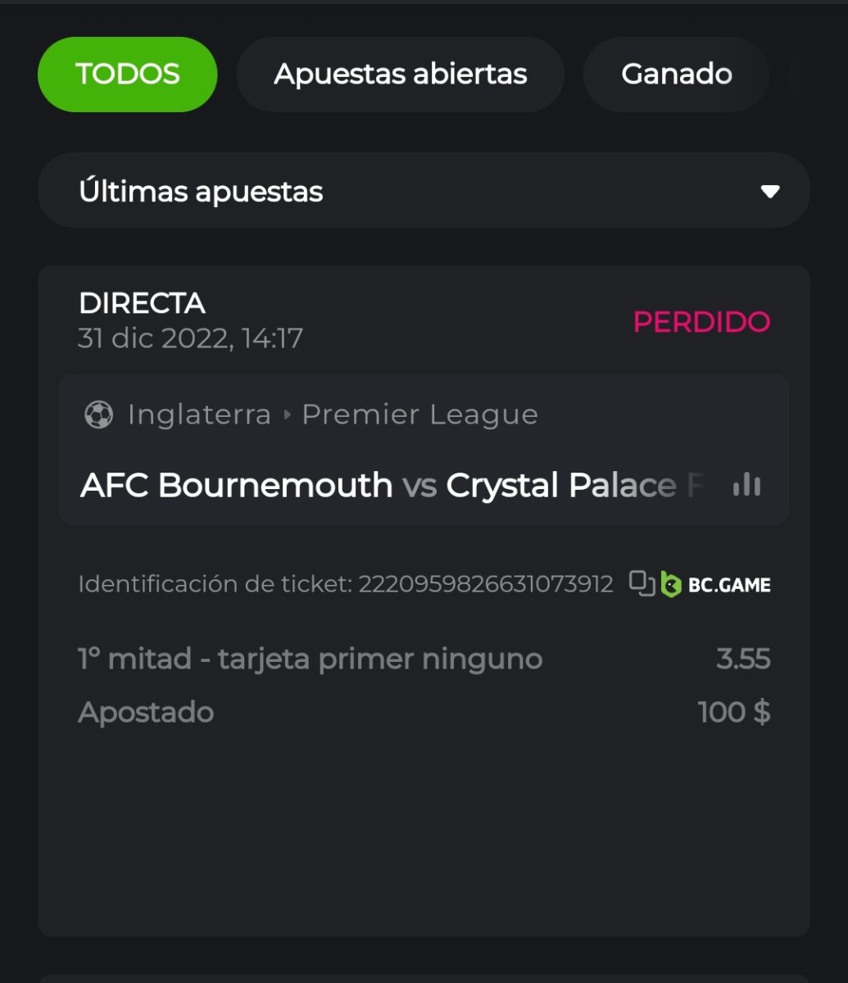Click the white dropdown arrow triangle
848x983 pixels.
[x=769, y=192]
